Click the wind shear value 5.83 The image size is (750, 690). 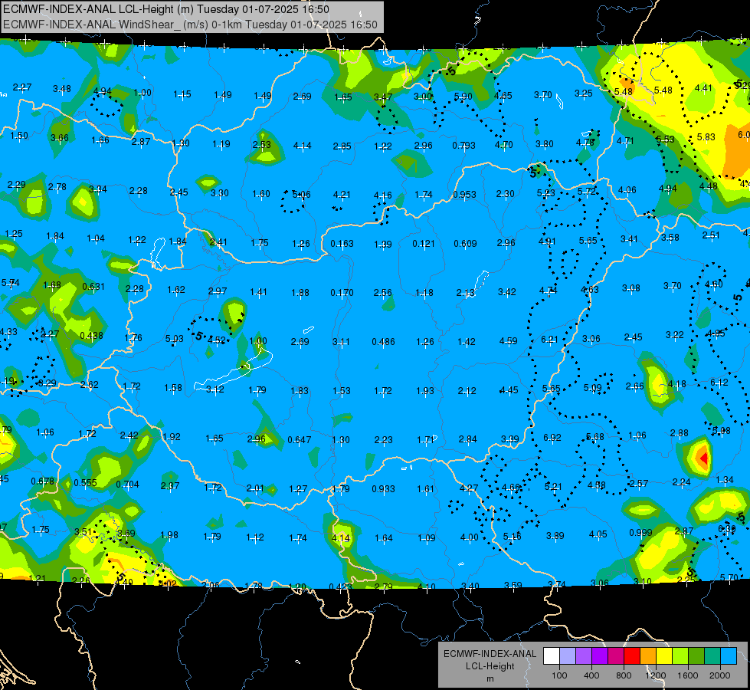coord(706,137)
